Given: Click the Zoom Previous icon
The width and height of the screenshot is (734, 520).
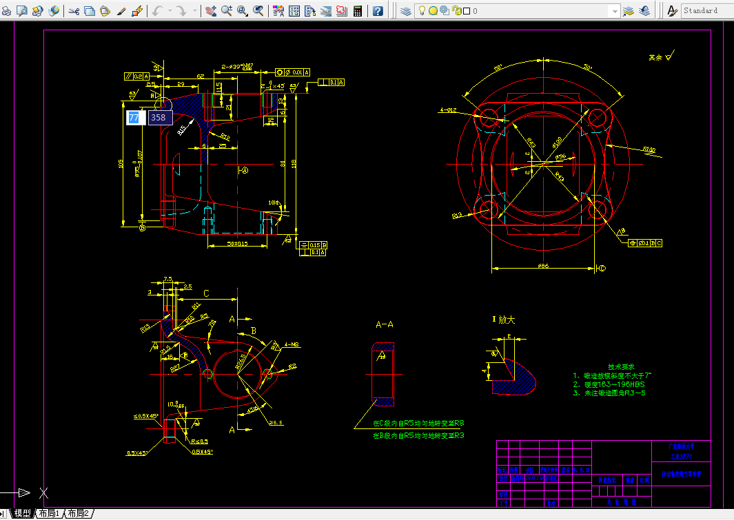Looking at the screenshot, I should click(258, 11).
